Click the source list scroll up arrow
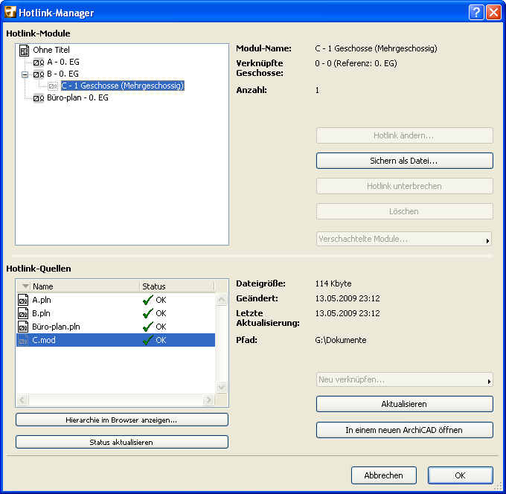The height and width of the screenshot is (494, 506). pyautogui.click(x=222, y=299)
